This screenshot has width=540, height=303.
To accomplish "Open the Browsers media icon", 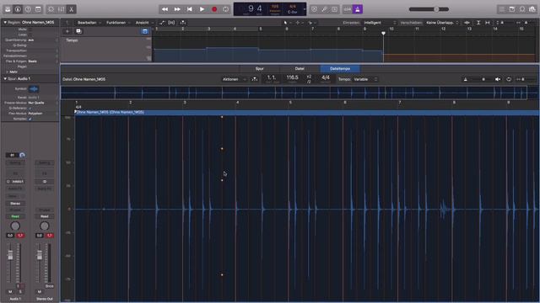I will click(532, 9).
